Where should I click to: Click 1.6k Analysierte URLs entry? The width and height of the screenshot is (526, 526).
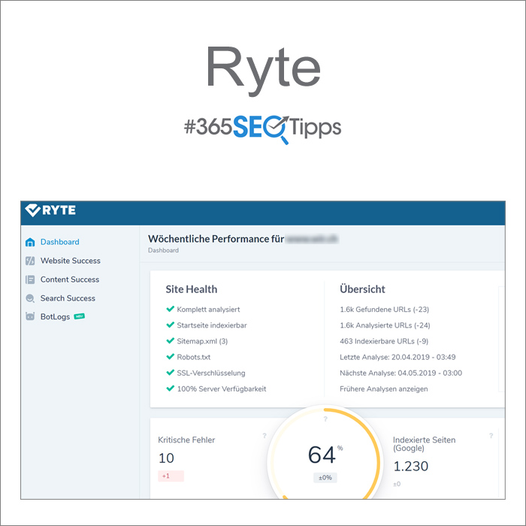click(385, 325)
